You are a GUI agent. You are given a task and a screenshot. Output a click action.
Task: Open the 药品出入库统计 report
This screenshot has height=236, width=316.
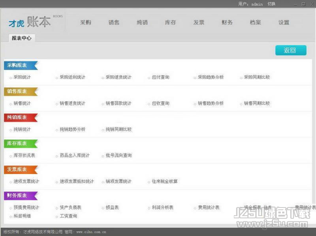click(74, 156)
